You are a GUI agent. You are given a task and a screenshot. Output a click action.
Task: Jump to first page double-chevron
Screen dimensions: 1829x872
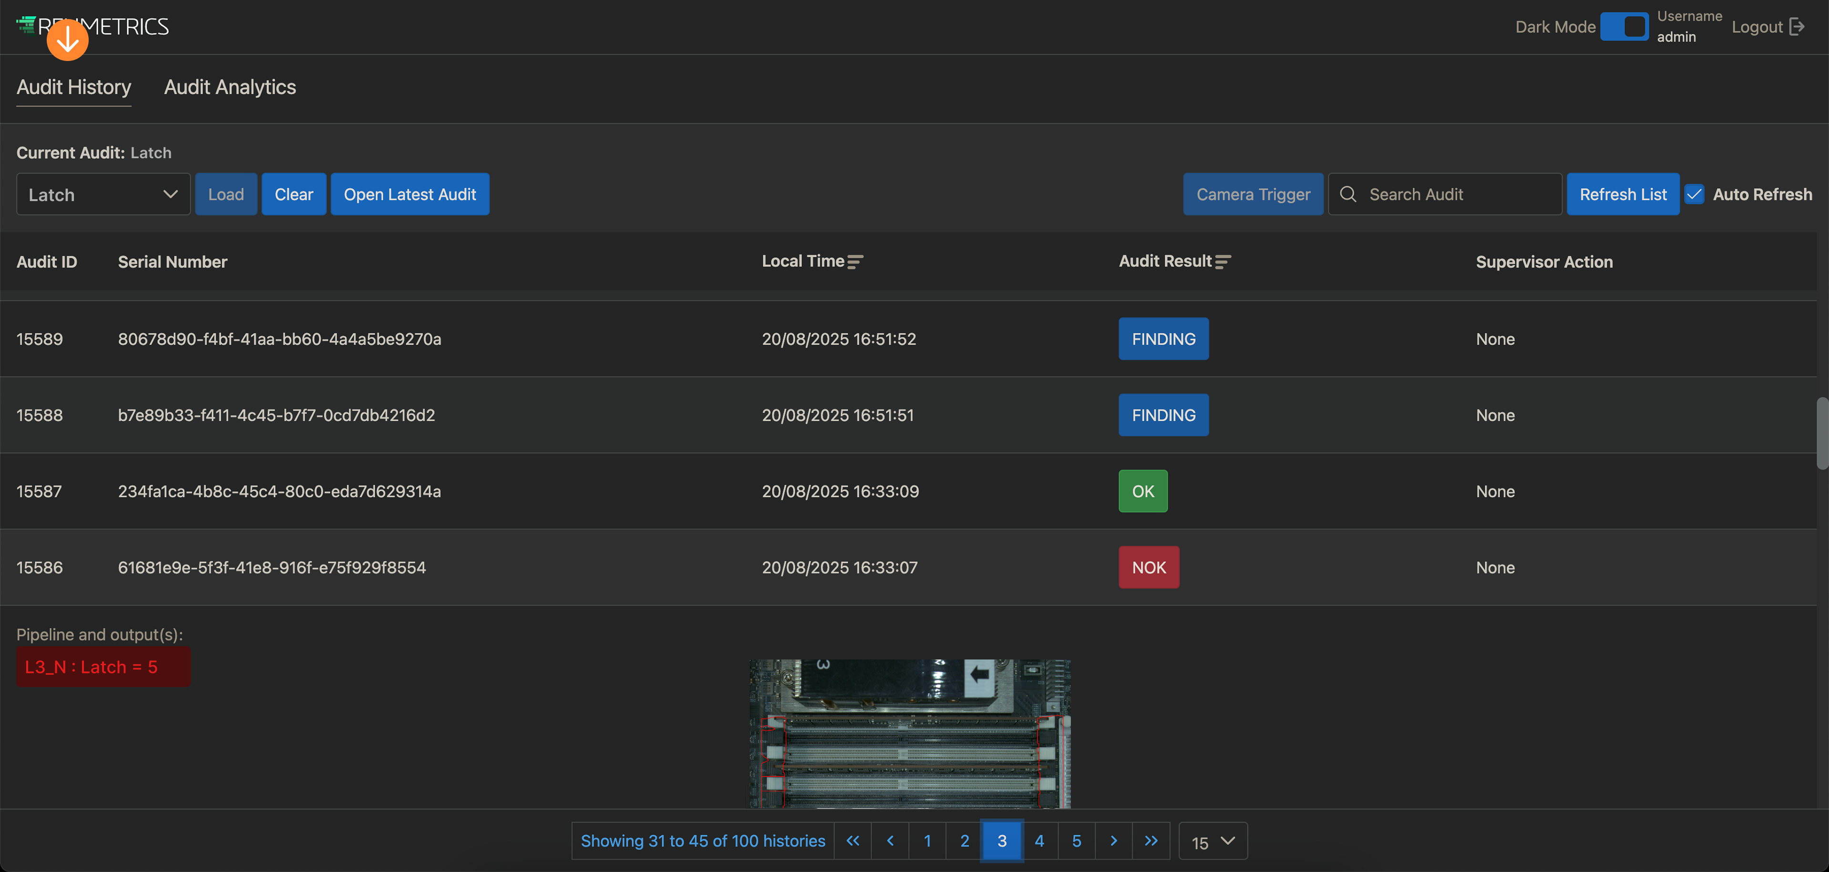tap(853, 841)
